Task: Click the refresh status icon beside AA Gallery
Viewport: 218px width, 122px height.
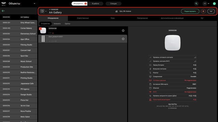Action: point(42,11)
